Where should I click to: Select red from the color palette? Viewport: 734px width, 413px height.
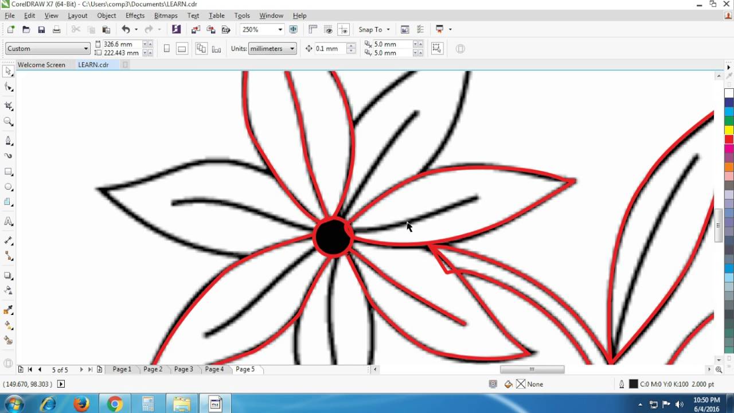click(729, 138)
